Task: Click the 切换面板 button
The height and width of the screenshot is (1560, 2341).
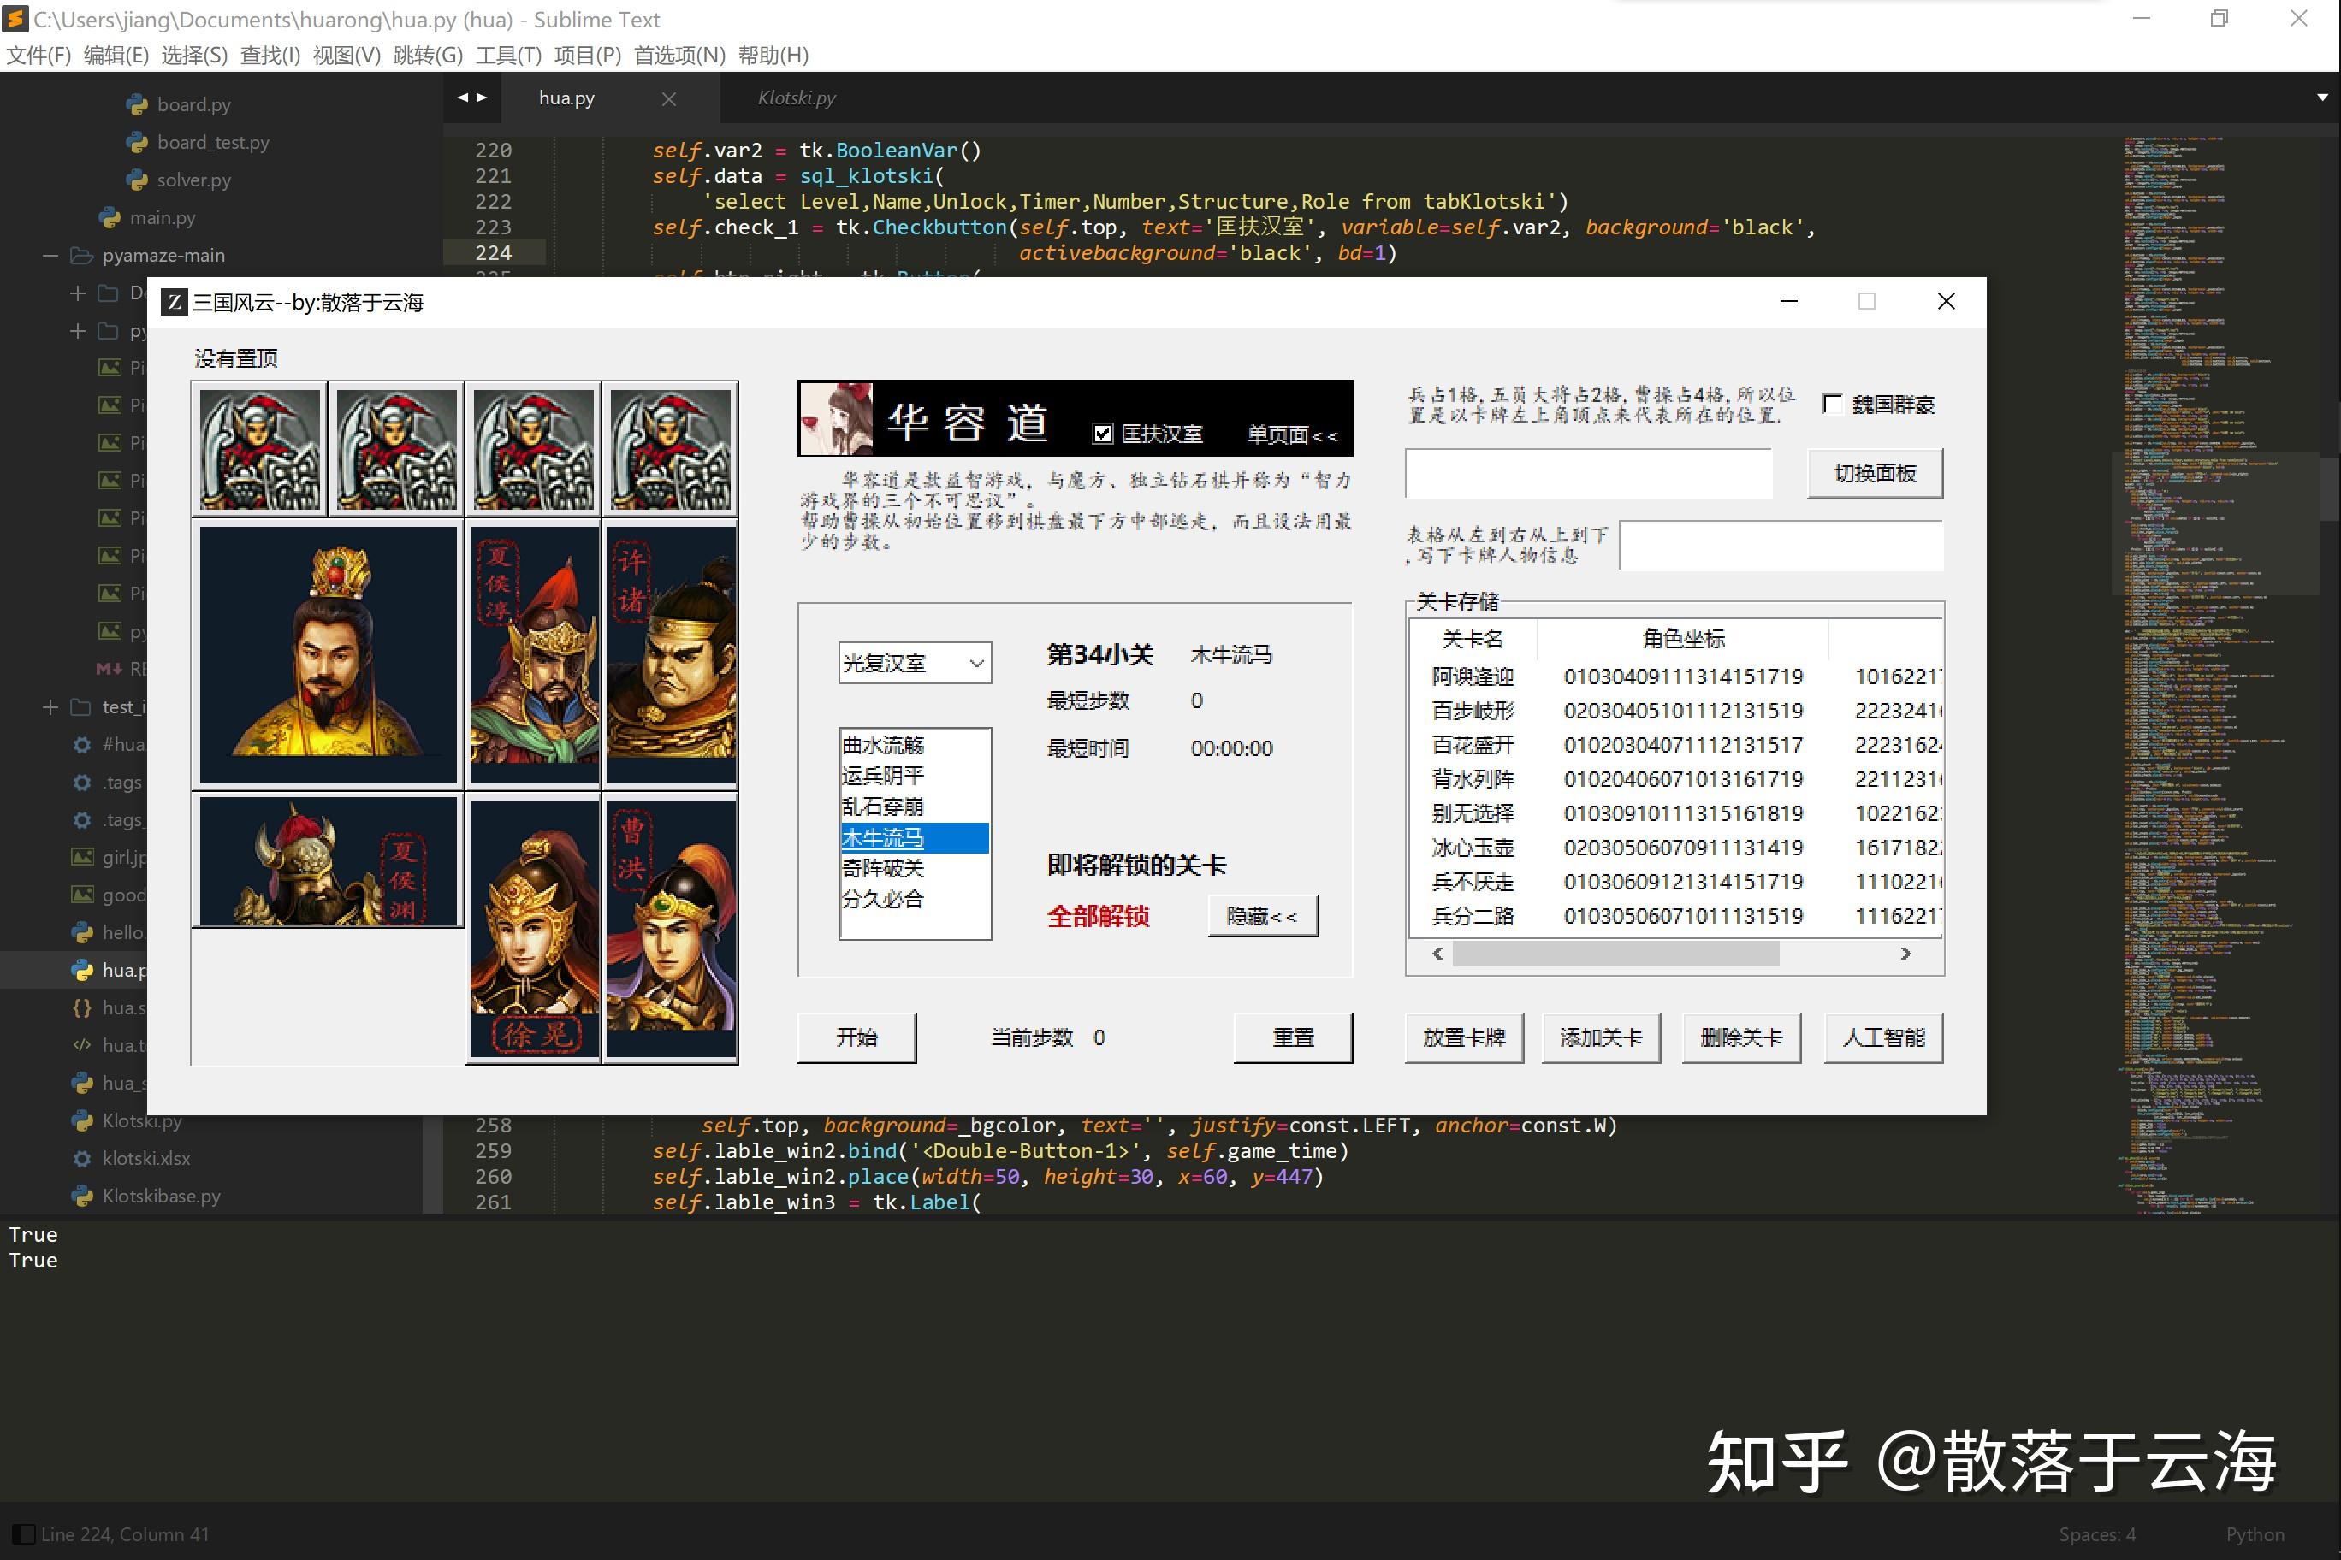Action: (x=1876, y=474)
